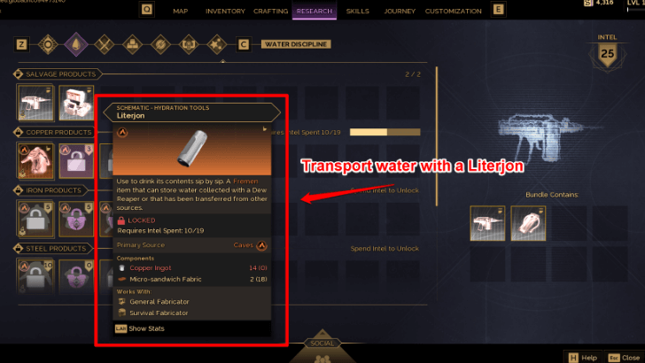
Task: Click the Intel Spent progress bar
Action: tap(385, 132)
